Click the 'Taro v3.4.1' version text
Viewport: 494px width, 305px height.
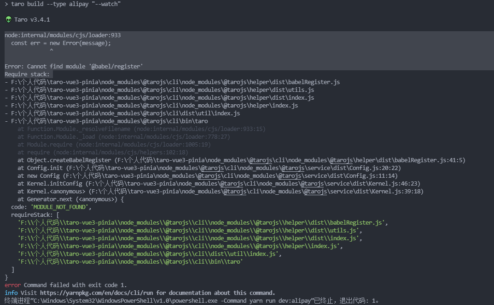coord(32,19)
